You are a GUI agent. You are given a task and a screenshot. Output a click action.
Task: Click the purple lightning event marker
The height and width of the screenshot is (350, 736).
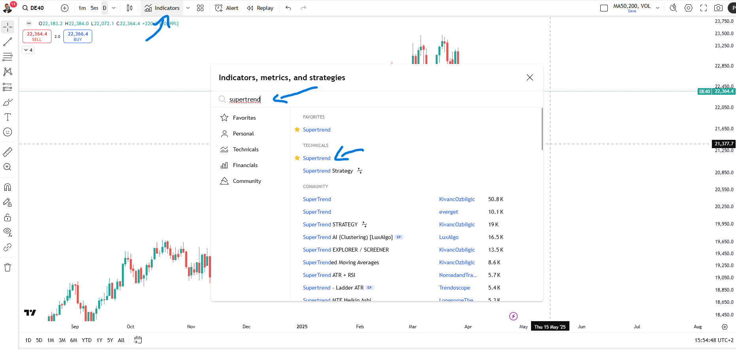(x=513, y=316)
